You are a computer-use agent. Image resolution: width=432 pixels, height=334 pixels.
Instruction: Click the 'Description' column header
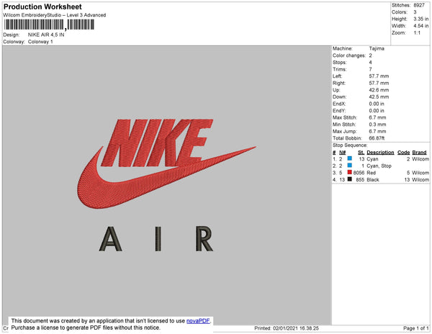coord(380,153)
